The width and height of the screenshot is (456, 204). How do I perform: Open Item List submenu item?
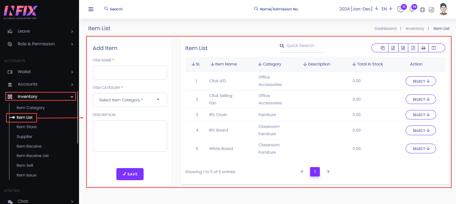click(25, 117)
